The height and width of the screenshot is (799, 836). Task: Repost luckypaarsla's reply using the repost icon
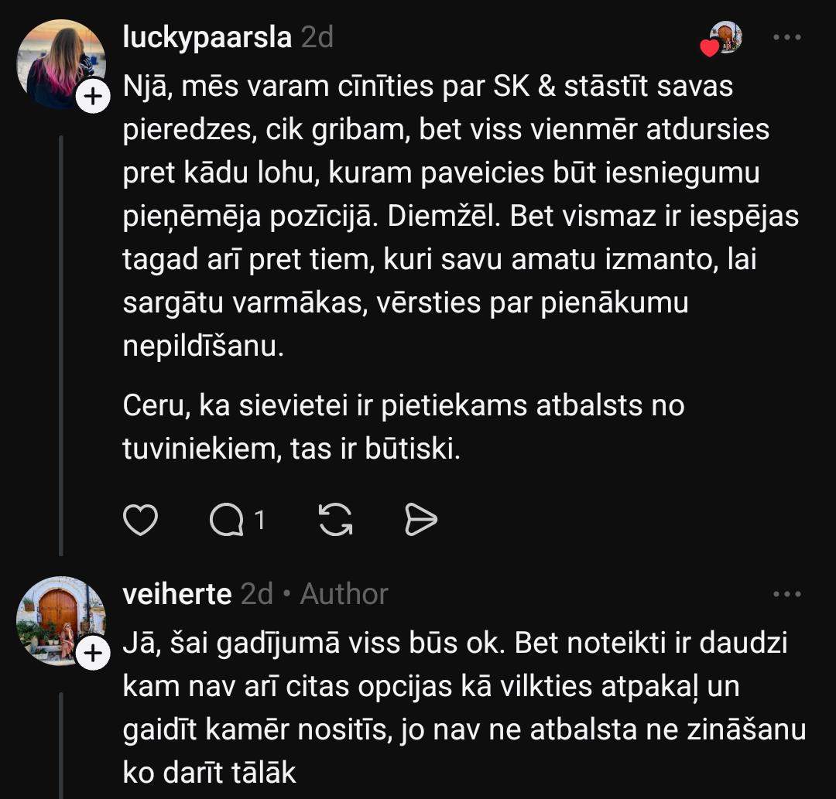[335, 521]
